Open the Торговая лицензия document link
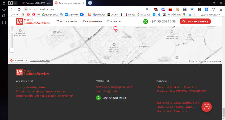The image size is (225, 120). (30, 87)
